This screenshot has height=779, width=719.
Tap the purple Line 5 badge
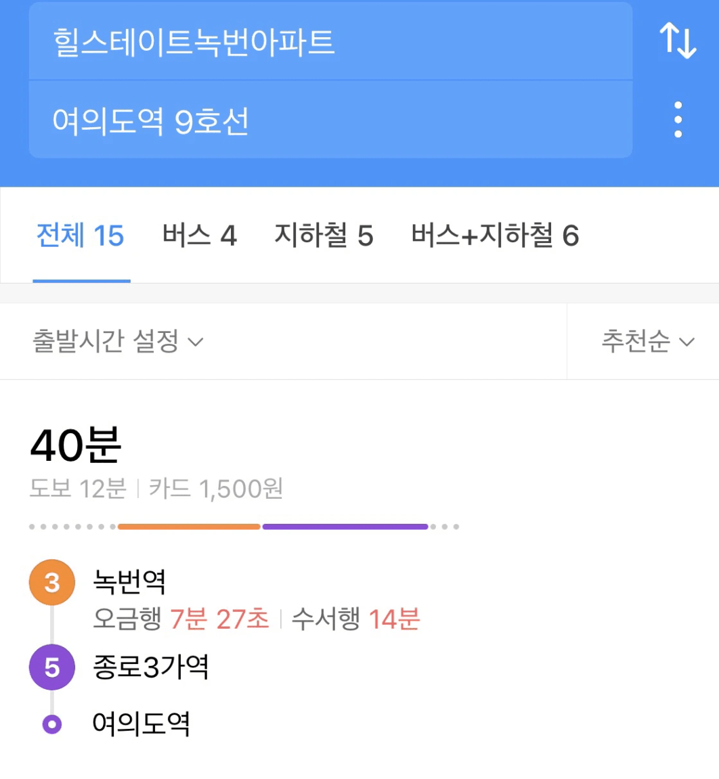(x=52, y=667)
